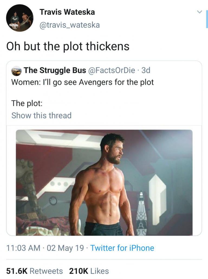Click the blue scrollbar at right edge
The width and height of the screenshot is (208, 279).
coord(207,18)
